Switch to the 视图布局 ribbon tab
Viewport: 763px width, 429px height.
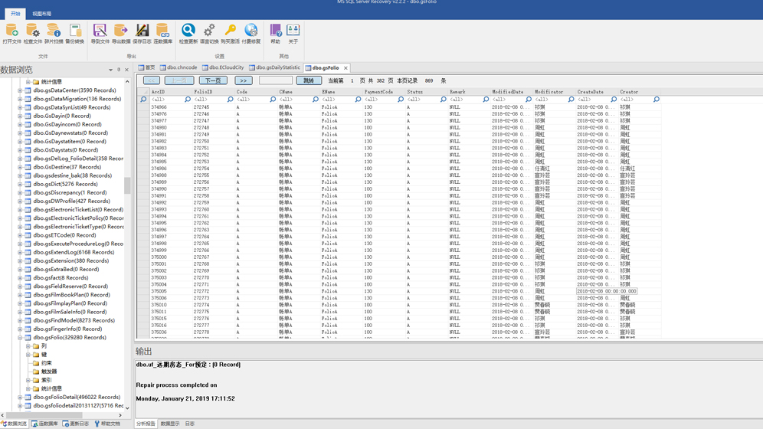(42, 14)
